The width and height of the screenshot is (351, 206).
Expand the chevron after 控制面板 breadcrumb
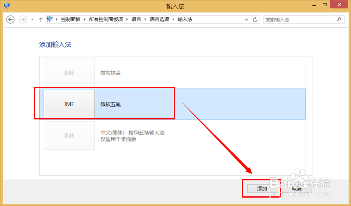point(85,20)
